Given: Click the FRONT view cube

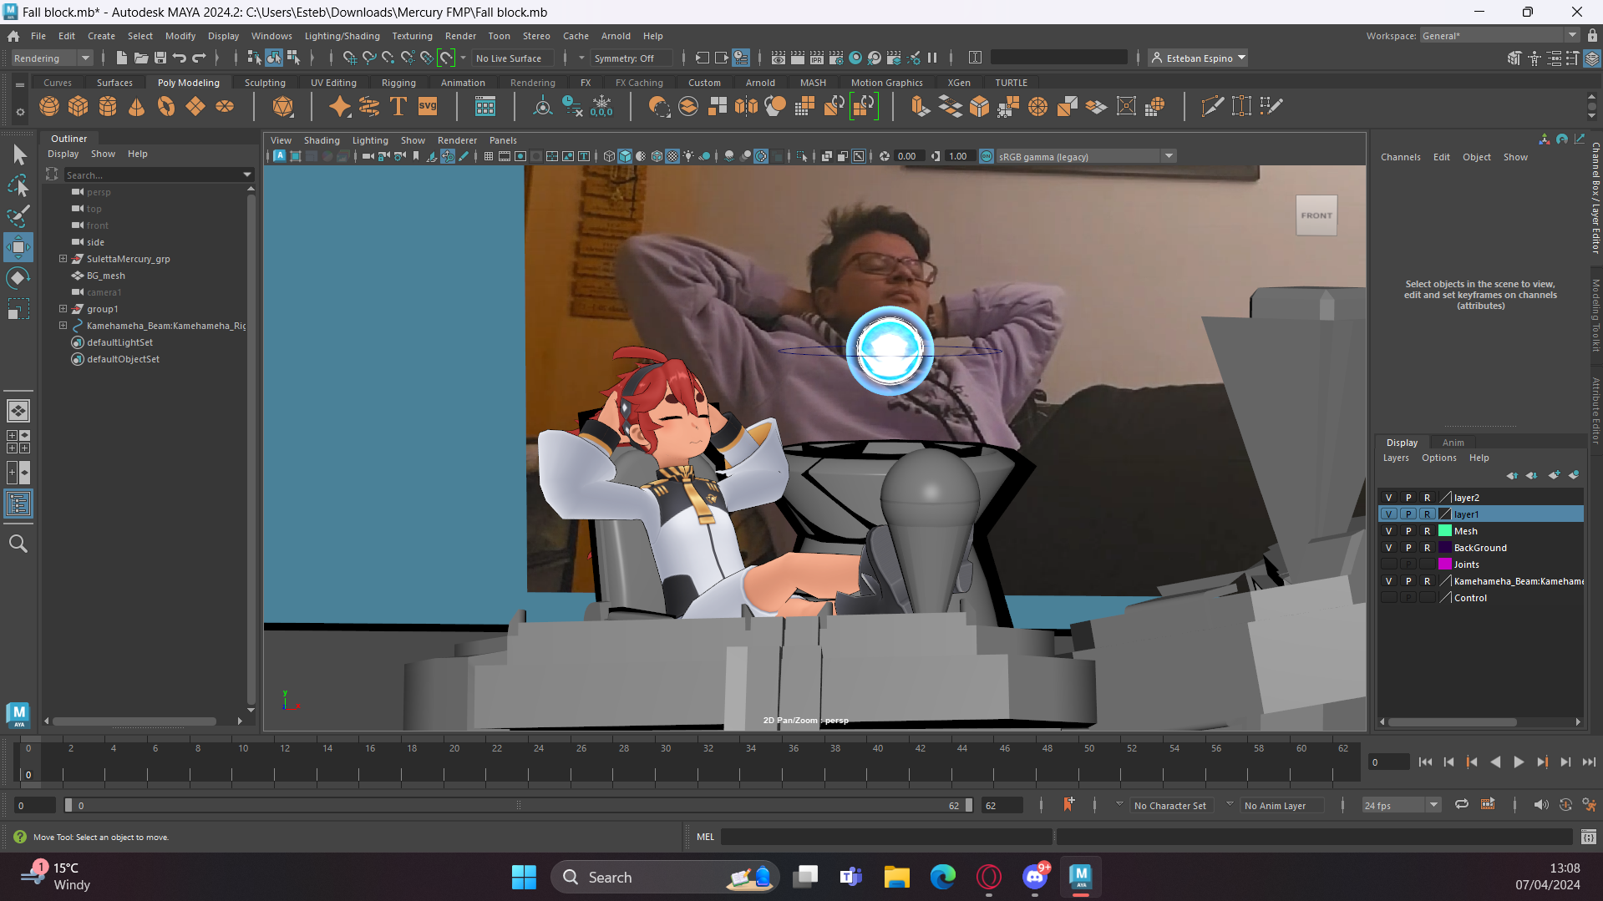Looking at the screenshot, I should tap(1316, 215).
